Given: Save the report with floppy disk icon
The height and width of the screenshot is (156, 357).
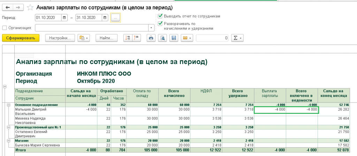Looking at the screenshot, I should [x=174, y=38].
